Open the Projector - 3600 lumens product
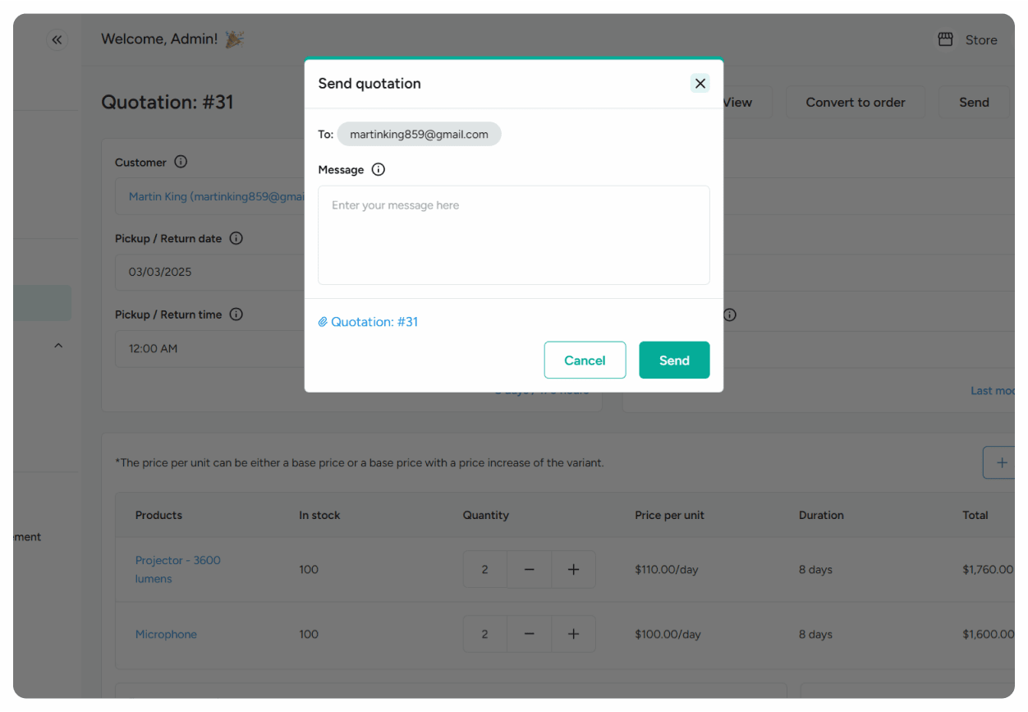Image resolution: width=1028 pixels, height=712 pixels. pyautogui.click(x=177, y=569)
